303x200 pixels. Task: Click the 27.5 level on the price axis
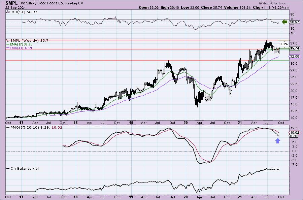pos(294,70)
